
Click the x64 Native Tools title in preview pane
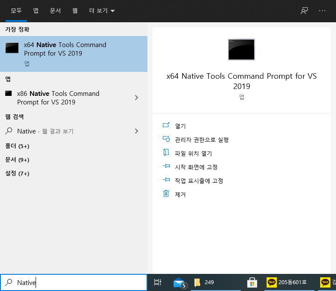242,81
